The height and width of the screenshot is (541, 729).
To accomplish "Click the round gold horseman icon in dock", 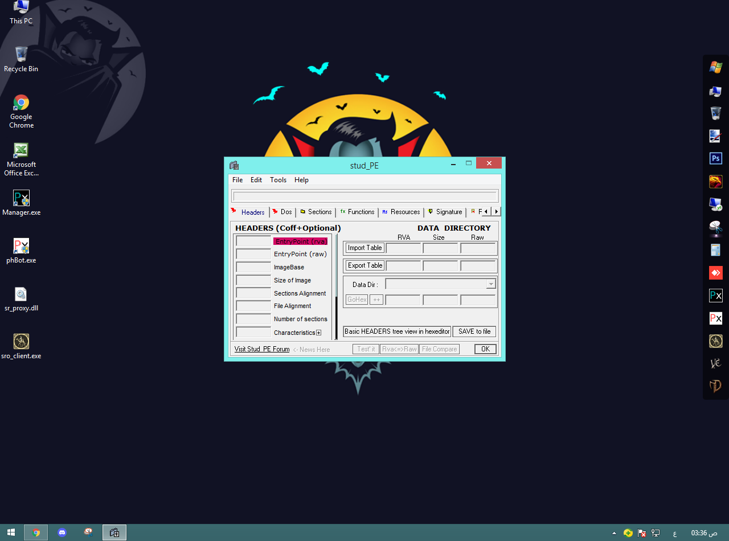I will click(x=715, y=341).
